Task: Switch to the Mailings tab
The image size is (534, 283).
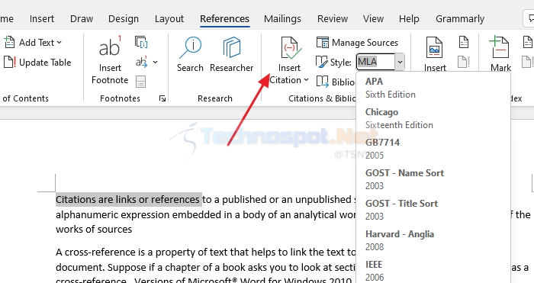Action: [282, 19]
